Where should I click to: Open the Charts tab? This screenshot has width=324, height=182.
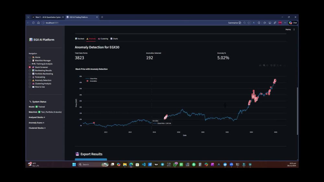(x=114, y=39)
